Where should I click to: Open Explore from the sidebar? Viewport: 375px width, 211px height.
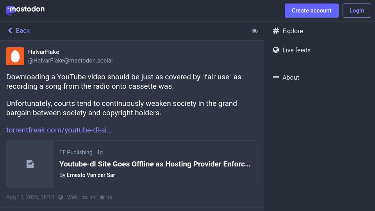click(288, 31)
